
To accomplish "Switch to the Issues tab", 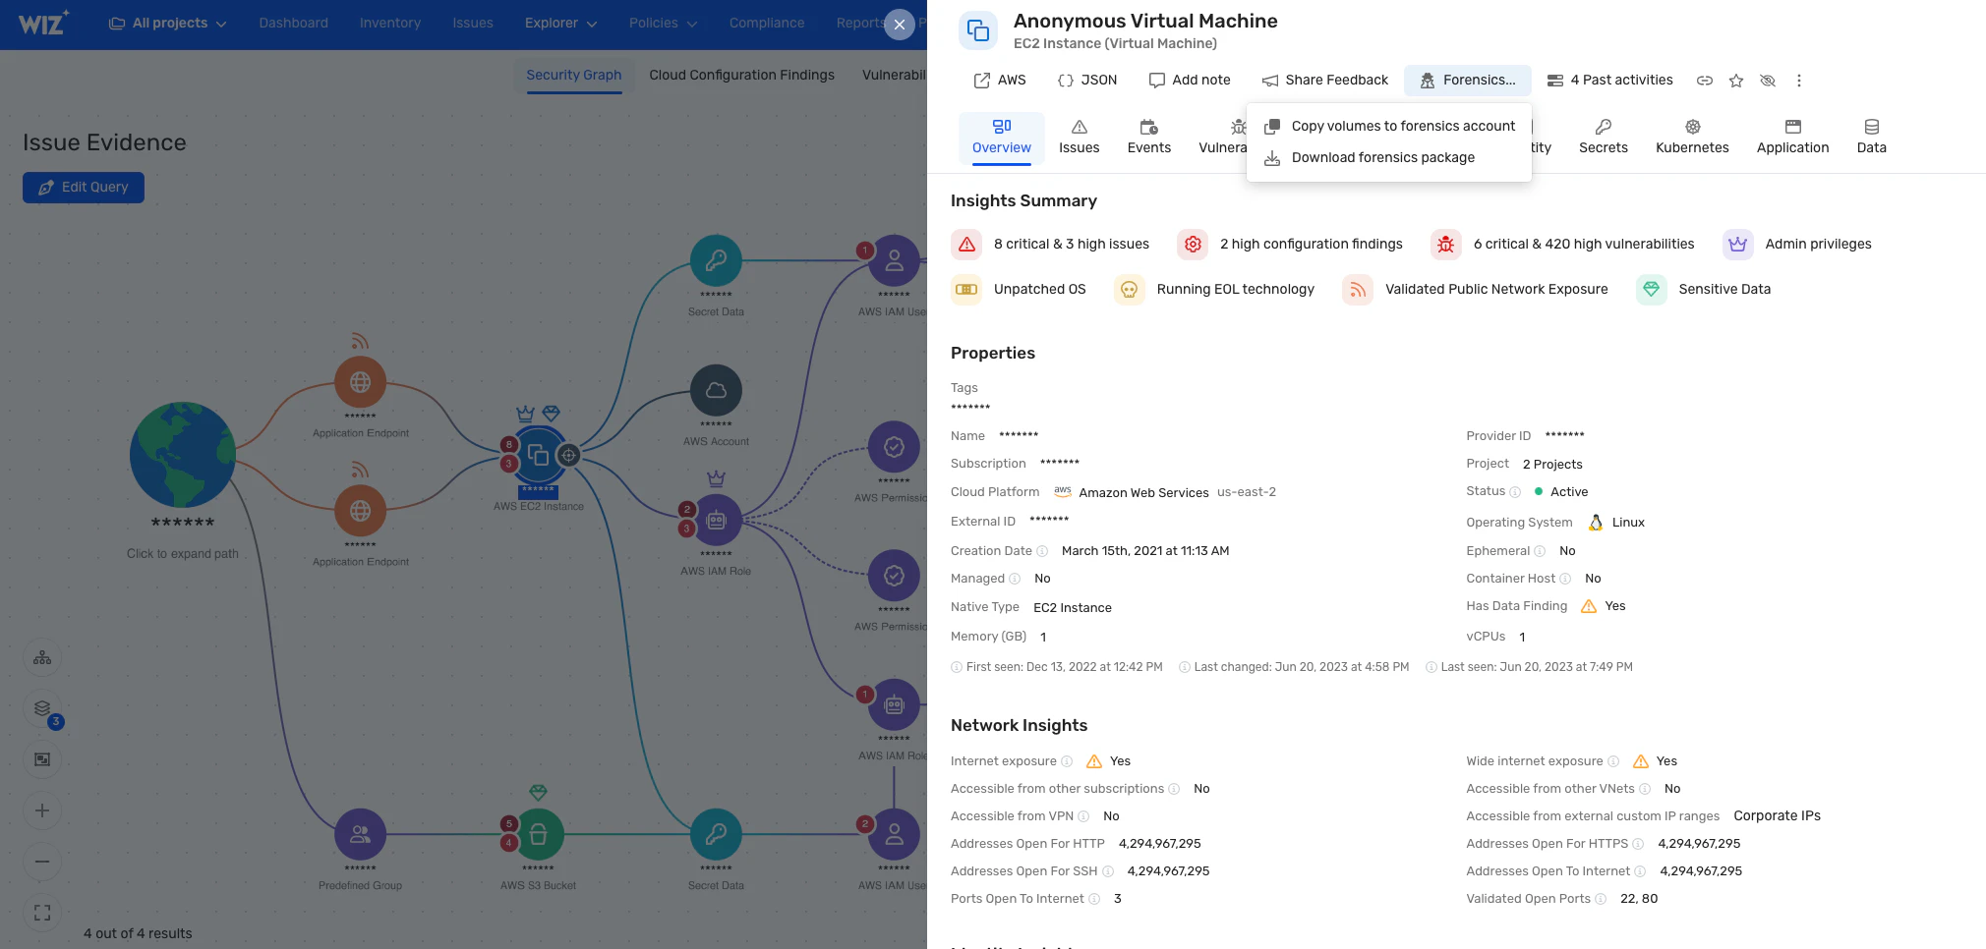I will click(1080, 138).
